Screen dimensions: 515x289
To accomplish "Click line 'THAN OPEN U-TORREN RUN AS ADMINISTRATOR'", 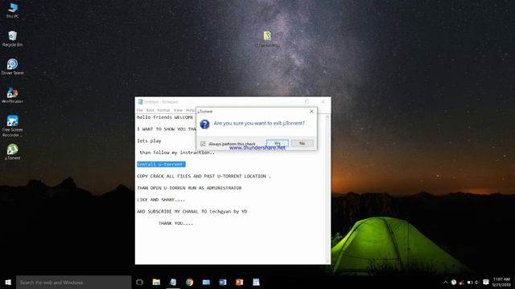I will pos(189,188).
